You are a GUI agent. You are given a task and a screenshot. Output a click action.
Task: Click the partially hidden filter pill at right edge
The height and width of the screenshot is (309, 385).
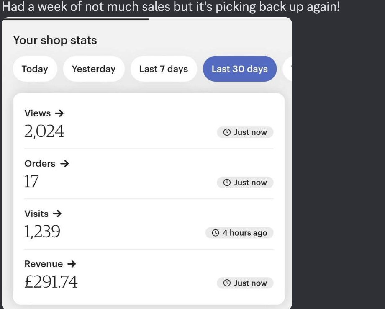(x=288, y=69)
